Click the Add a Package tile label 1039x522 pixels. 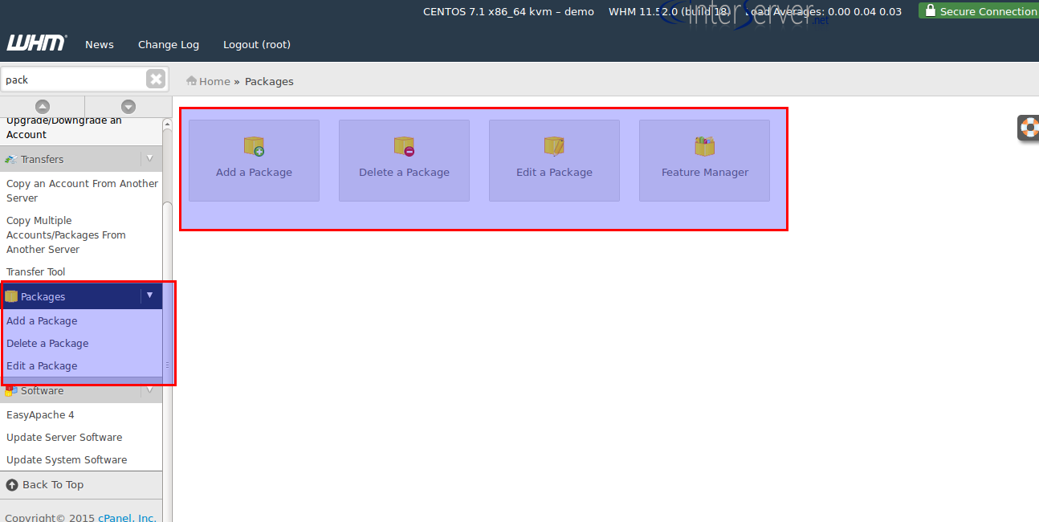(x=254, y=172)
